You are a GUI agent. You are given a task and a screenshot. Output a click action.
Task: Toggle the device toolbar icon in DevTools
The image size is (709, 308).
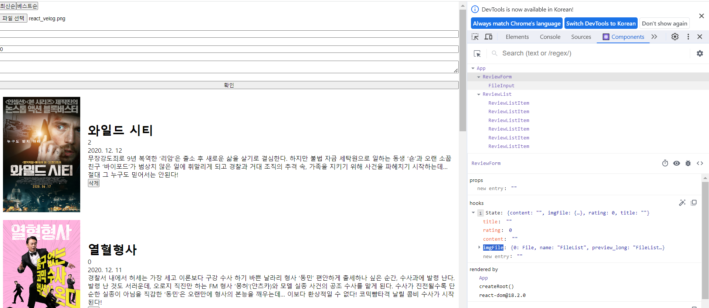point(488,37)
